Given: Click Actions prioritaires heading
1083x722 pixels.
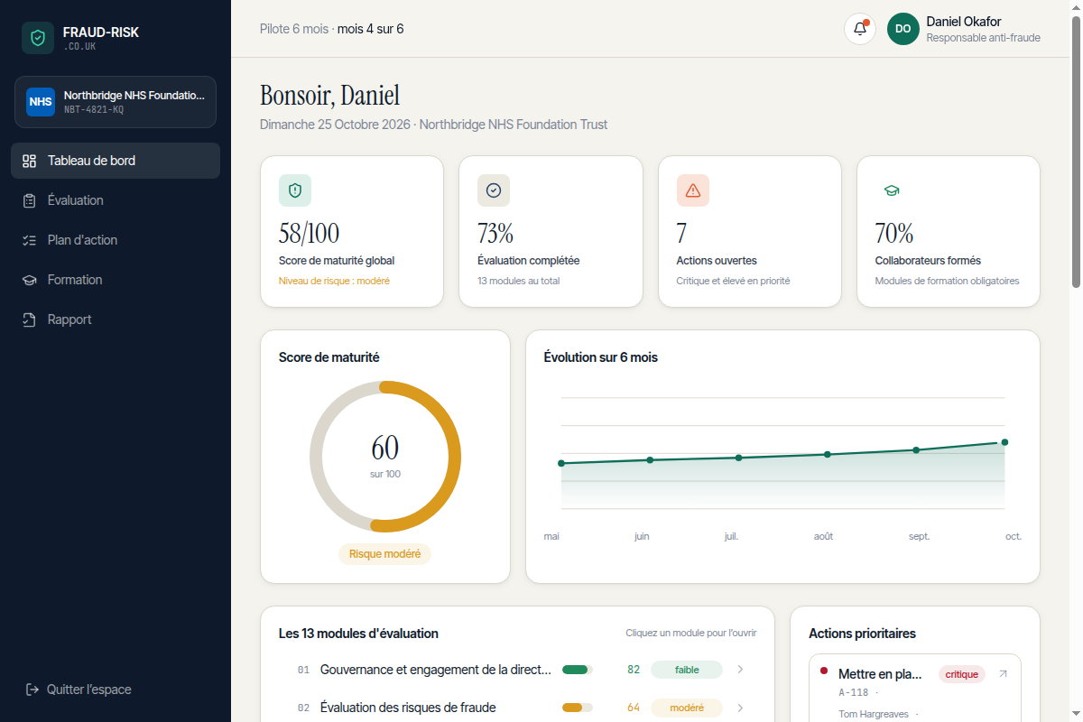Looking at the screenshot, I should (863, 634).
